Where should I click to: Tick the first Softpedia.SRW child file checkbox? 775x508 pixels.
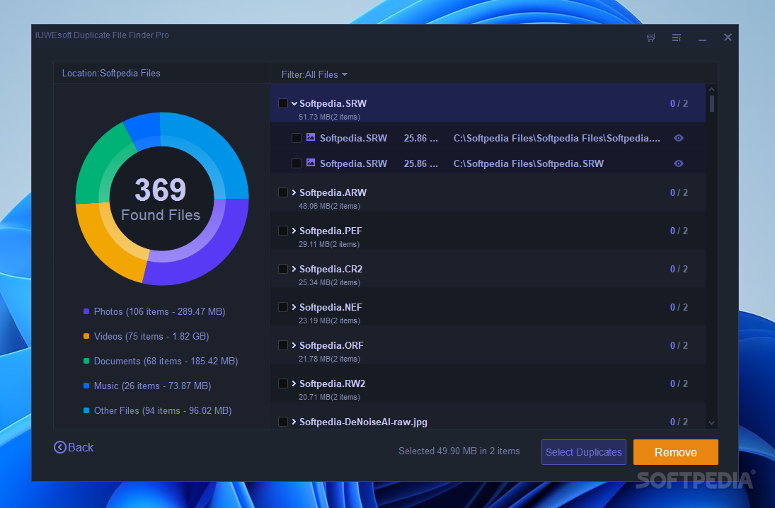click(x=297, y=138)
